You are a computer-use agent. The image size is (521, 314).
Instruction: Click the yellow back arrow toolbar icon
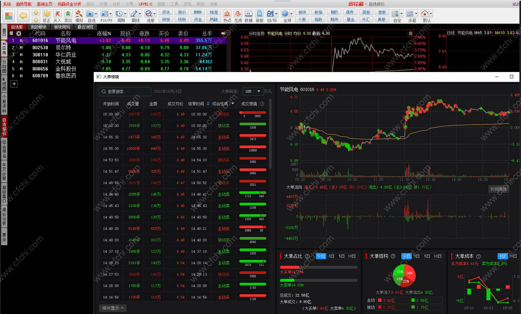23,15
